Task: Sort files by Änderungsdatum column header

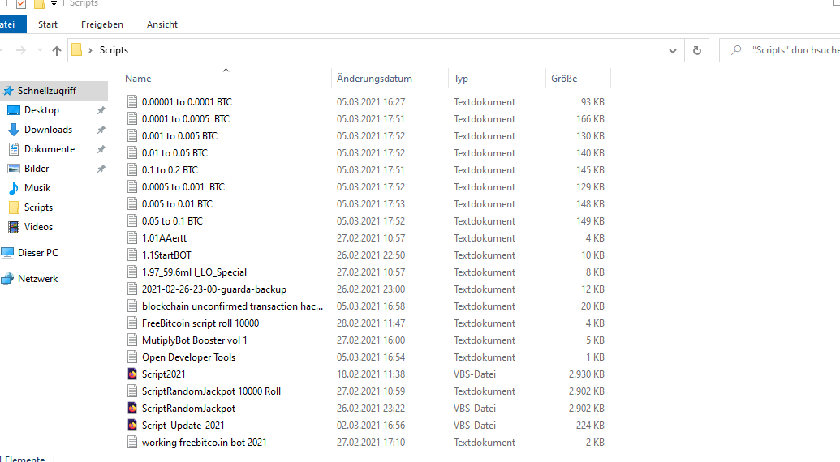Action: (x=375, y=79)
